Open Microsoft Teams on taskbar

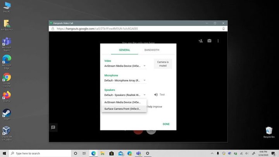pyautogui.click(x=139, y=153)
